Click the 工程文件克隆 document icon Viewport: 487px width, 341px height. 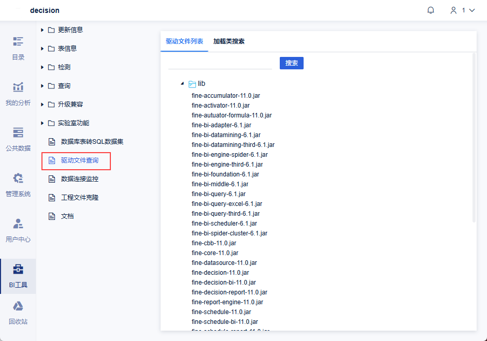(x=52, y=198)
